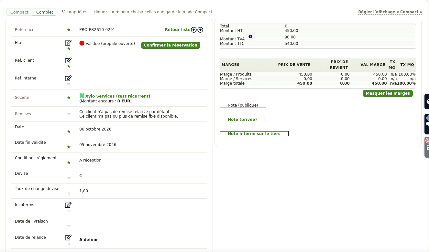Click the building icon next to Xylo Services
The image size is (429, 252).
coord(82,96)
